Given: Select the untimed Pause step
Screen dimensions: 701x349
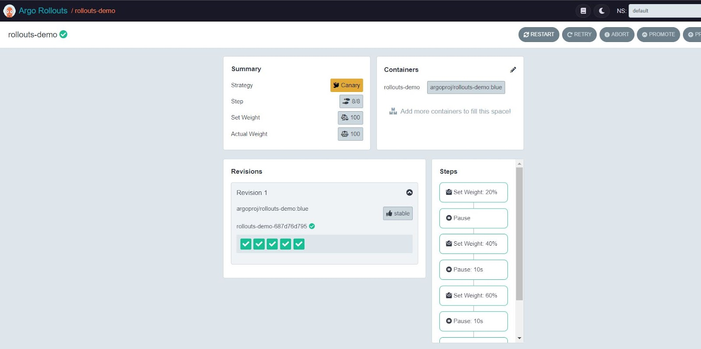Looking at the screenshot, I should coord(474,218).
